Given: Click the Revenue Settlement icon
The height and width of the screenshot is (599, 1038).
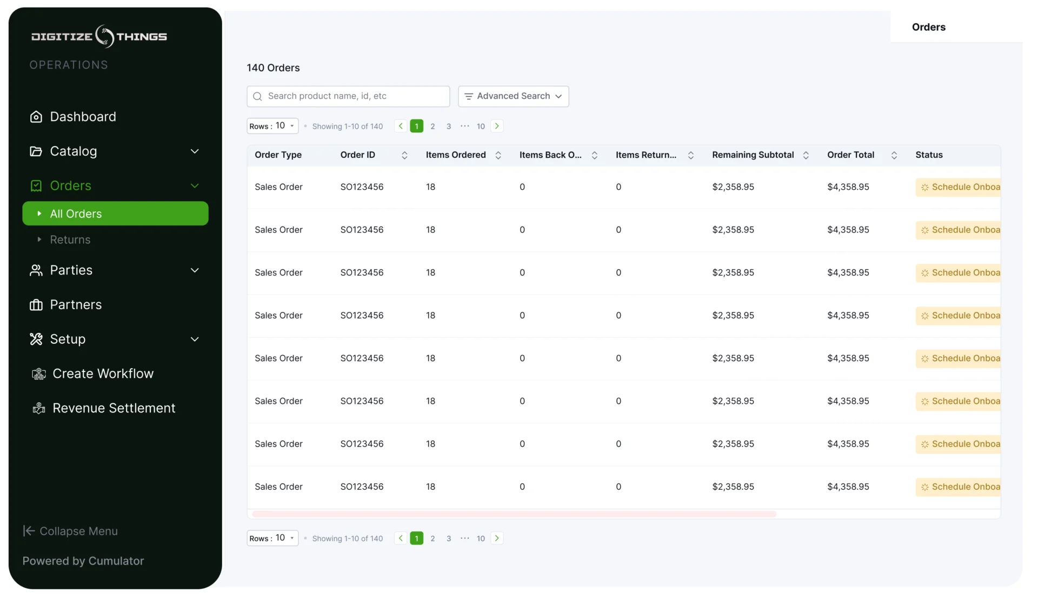Looking at the screenshot, I should (x=39, y=409).
